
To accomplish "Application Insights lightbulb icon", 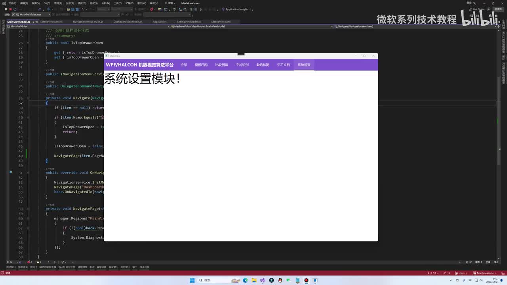I will point(223,9).
